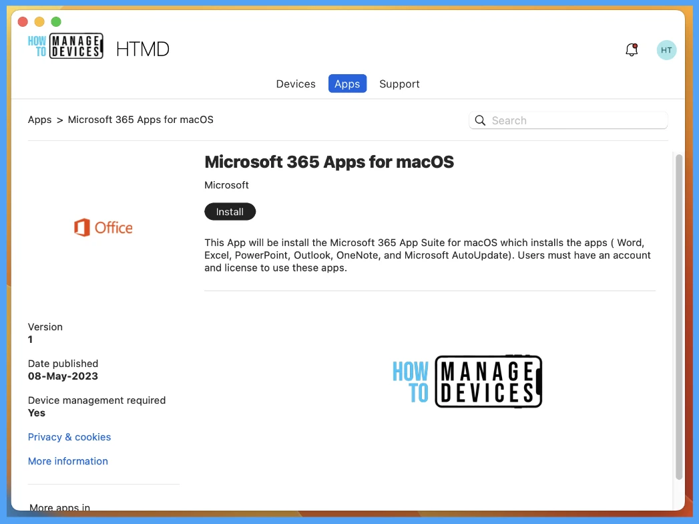The width and height of the screenshot is (699, 524).
Task: Click the magnifying glass search icon
Action: pyautogui.click(x=480, y=120)
